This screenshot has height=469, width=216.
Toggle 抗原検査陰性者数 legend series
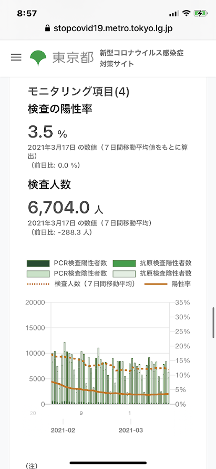152,273
